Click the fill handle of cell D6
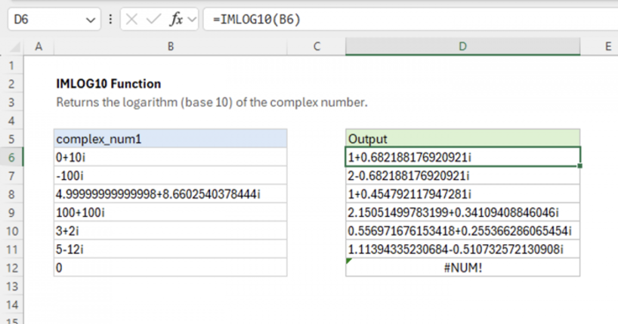This screenshot has width=618, height=324. tap(580, 166)
